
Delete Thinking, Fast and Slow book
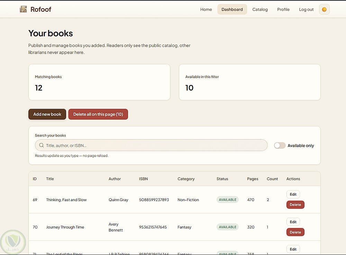coord(295,205)
